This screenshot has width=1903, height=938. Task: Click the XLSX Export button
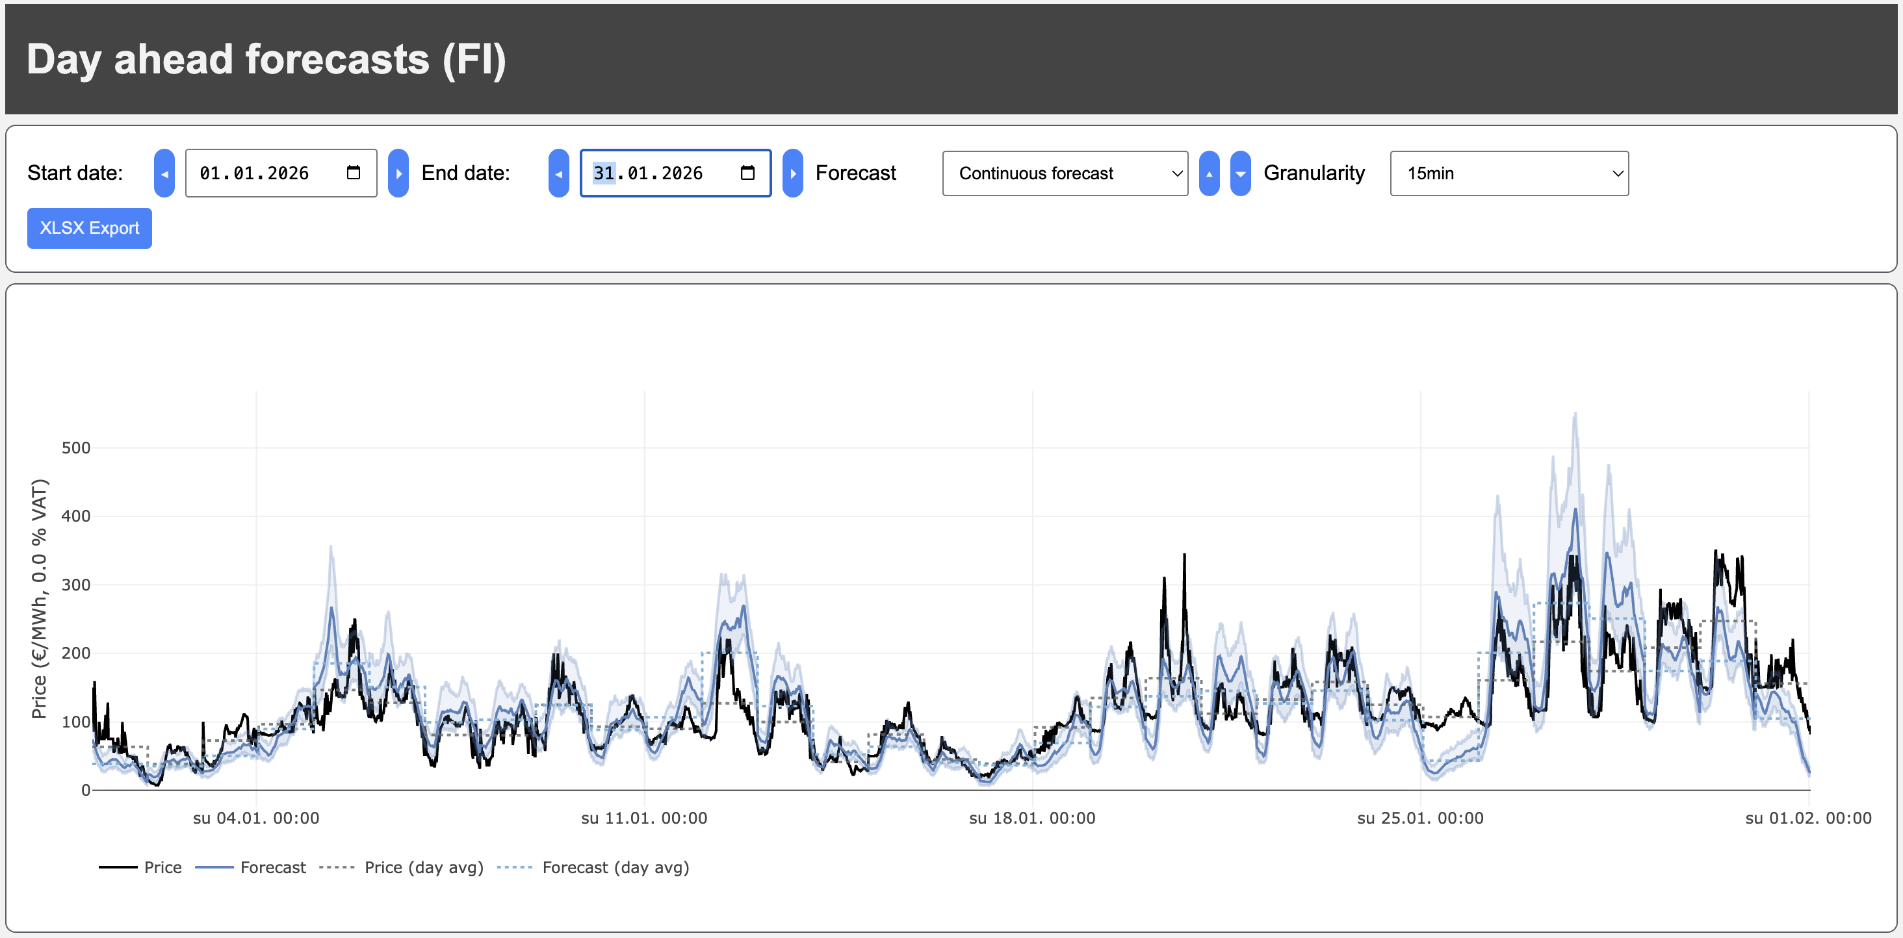pos(90,228)
